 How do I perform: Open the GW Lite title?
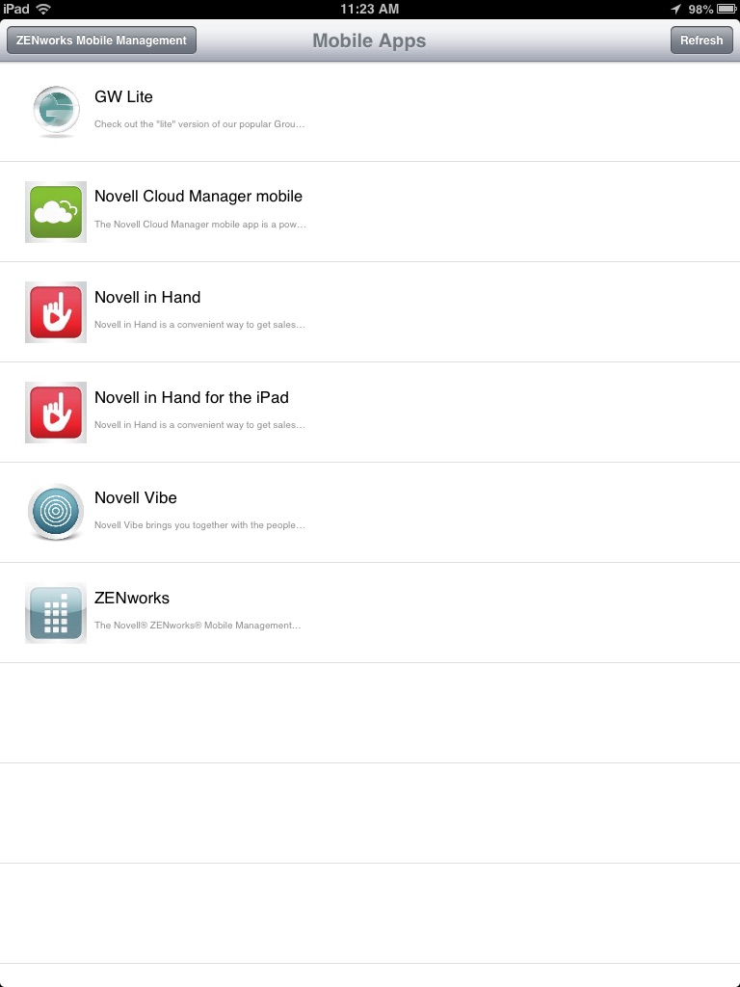pyautogui.click(x=123, y=96)
